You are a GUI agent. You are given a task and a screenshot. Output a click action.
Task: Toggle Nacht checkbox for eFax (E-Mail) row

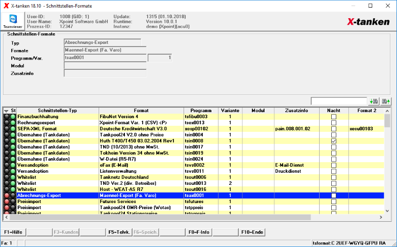tap(334, 165)
